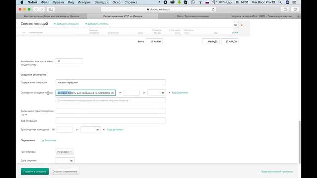
Task: Click Транспортная накладная number field
Action: (64, 130)
